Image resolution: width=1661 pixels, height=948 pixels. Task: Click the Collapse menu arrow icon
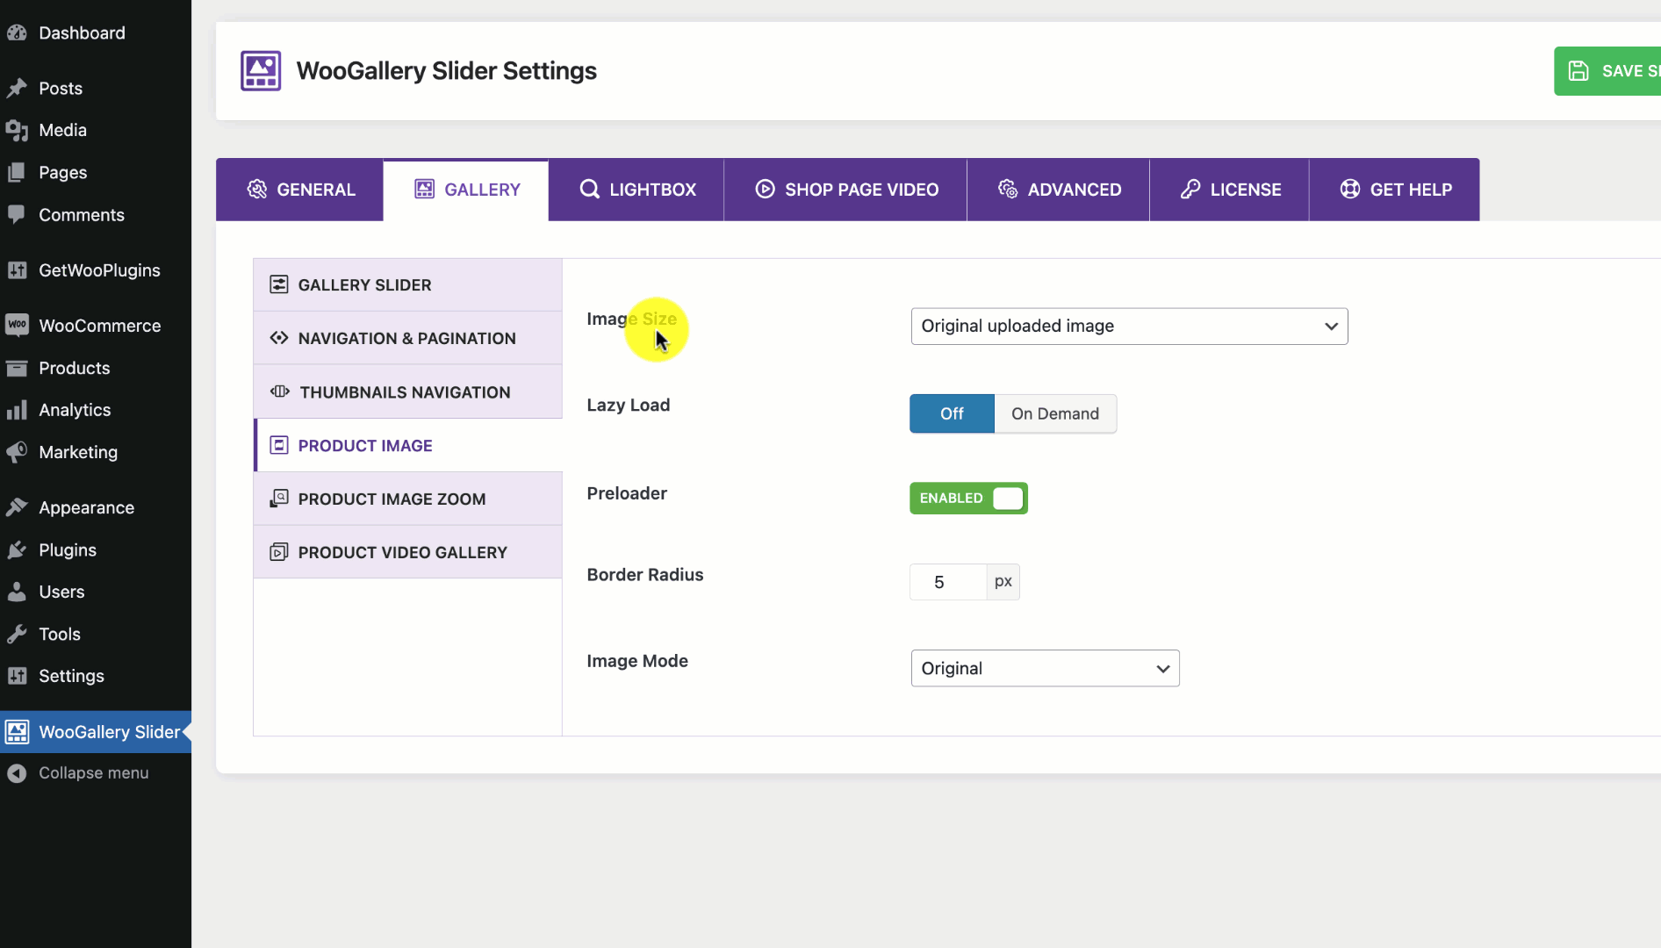coord(17,773)
